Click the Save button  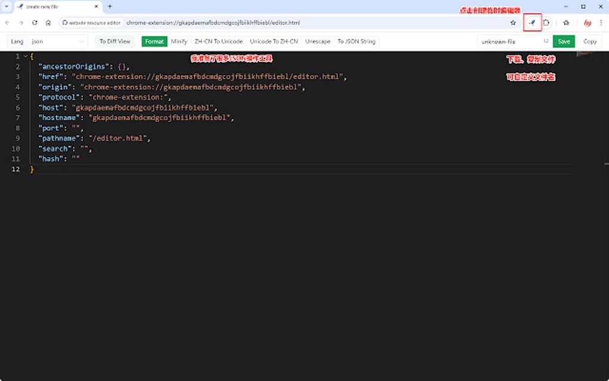(x=563, y=41)
